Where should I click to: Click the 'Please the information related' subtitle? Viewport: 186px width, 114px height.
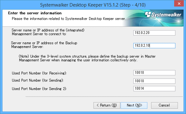[69, 19]
